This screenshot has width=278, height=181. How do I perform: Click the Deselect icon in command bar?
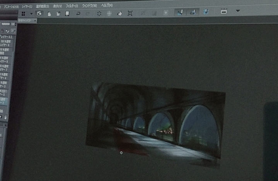[143, 13]
